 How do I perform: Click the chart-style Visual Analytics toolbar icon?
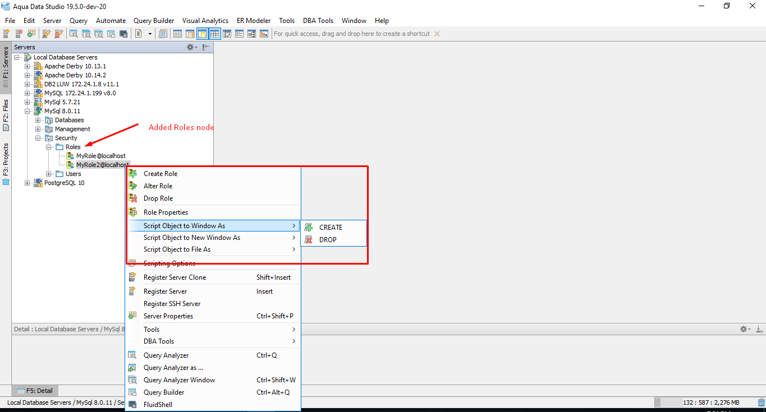(263, 34)
